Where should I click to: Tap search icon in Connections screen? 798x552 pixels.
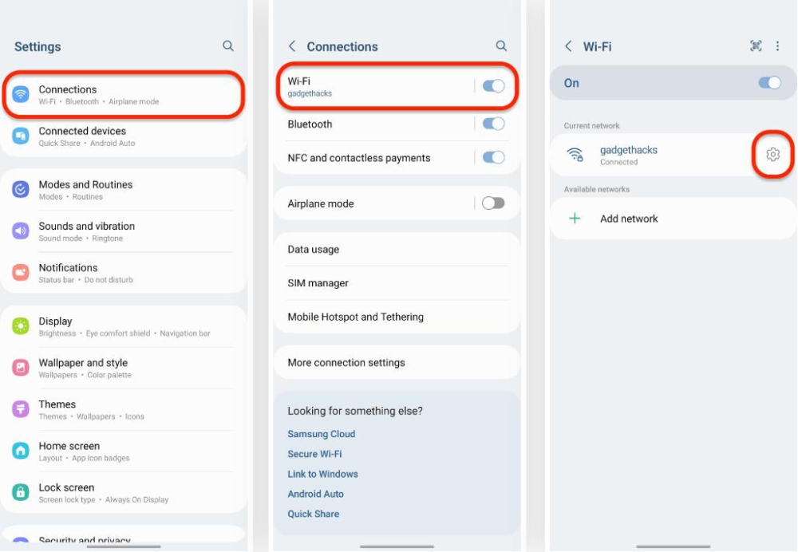501,46
